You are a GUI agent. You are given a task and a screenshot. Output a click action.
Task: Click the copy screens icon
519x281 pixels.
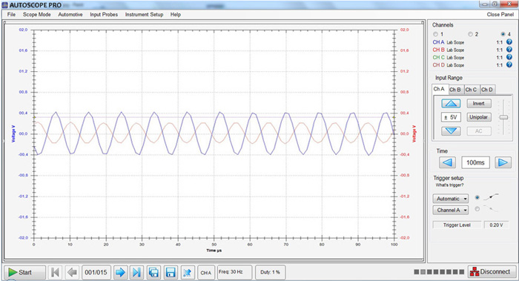pyautogui.click(x=153, y=272)
